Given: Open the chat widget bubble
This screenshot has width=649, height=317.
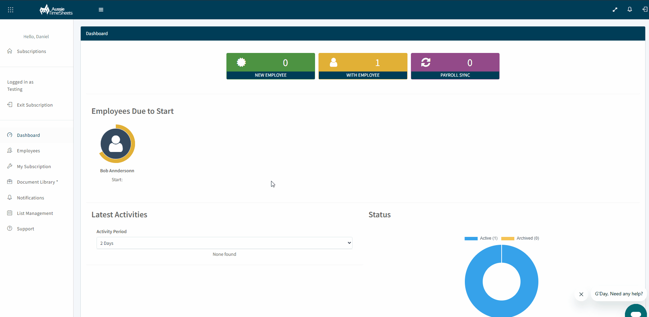Looking at the screenshot, I should [636, 311].
